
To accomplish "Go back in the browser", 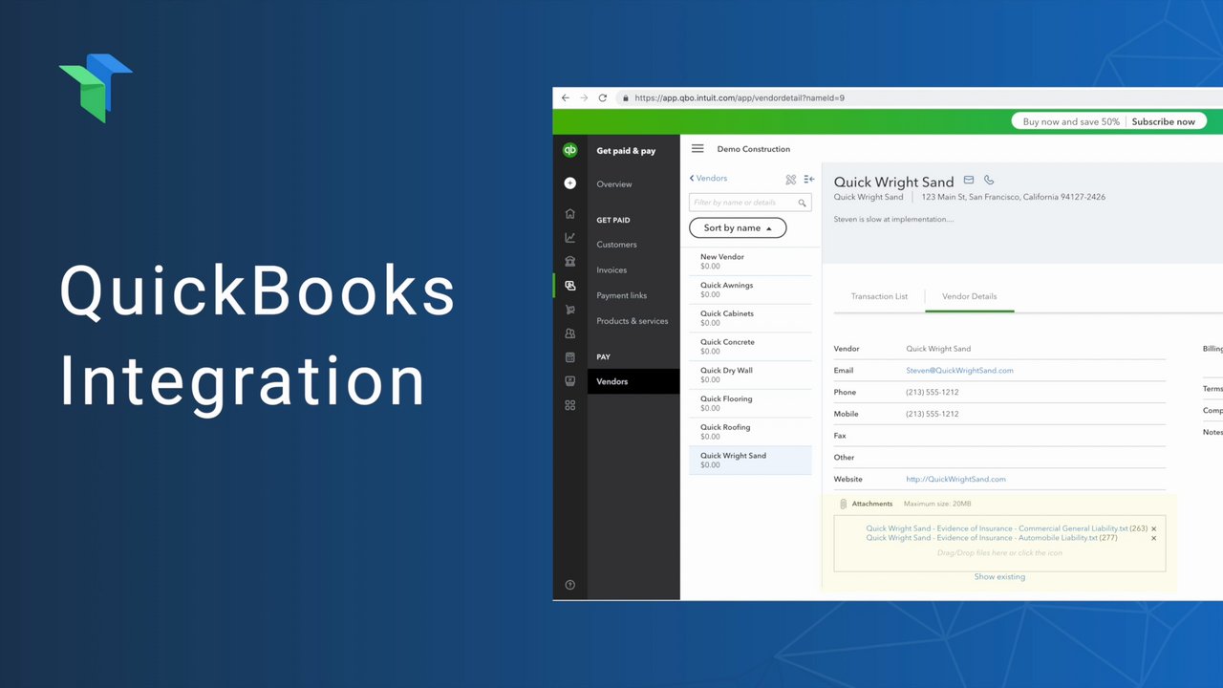I will click(x=565, y=97).
